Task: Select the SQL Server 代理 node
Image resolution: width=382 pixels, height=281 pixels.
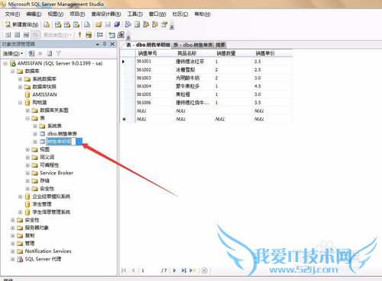Action: 43,259
